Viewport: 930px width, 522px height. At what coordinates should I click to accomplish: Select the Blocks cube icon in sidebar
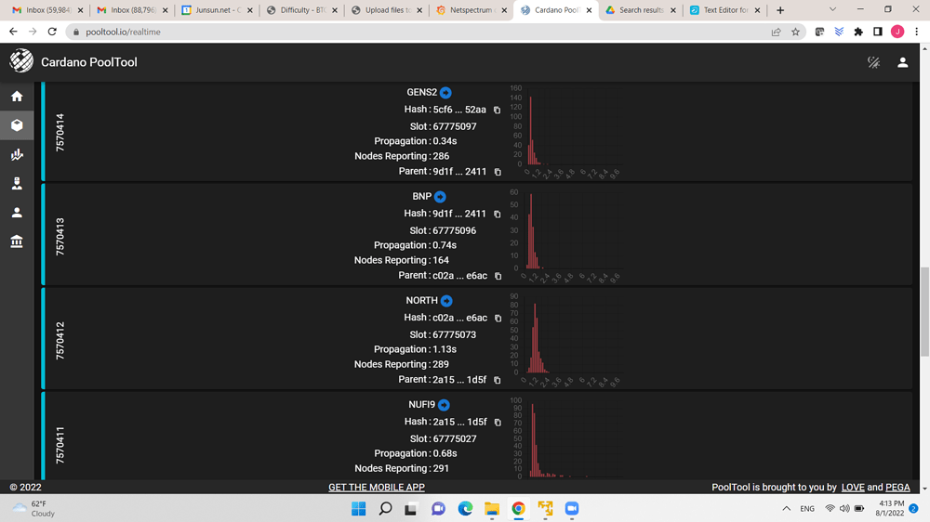click(x=17, y=125)
